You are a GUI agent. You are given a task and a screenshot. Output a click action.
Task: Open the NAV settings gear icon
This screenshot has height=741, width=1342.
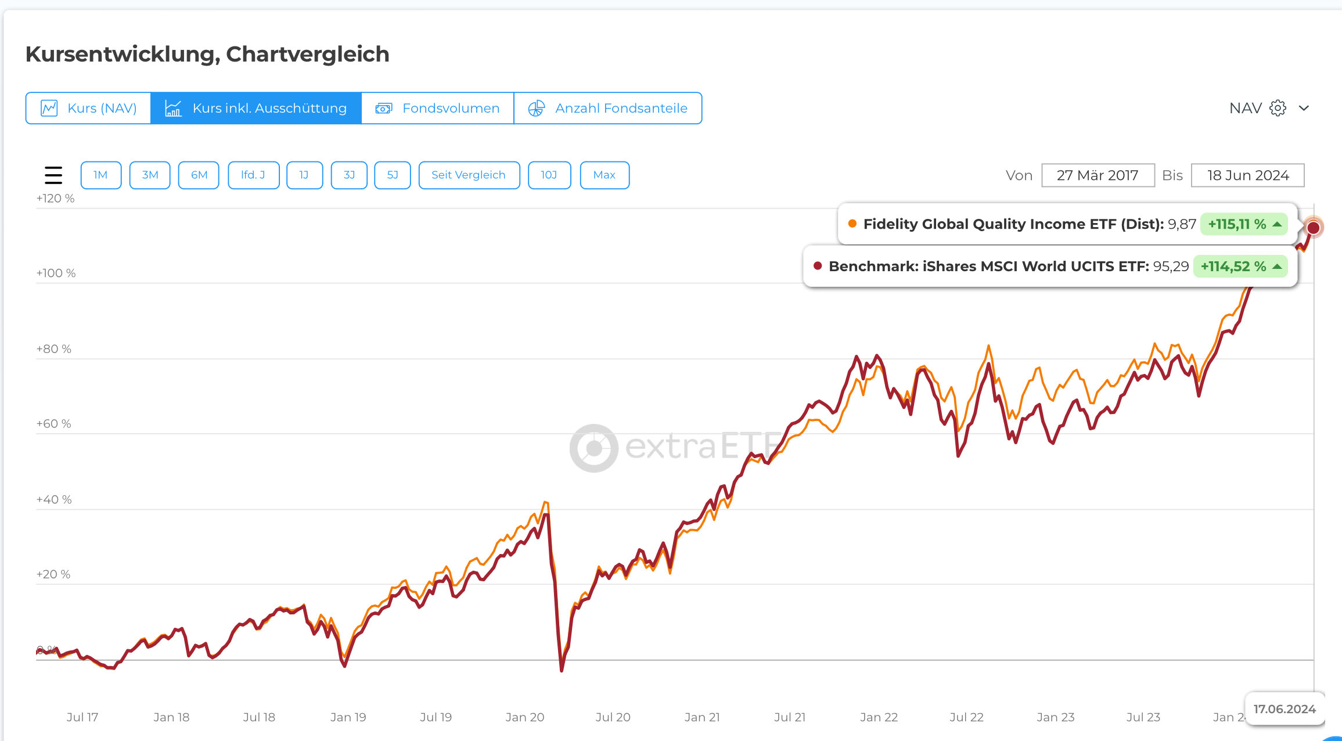pyautogui.click(x=1278, y=108)
